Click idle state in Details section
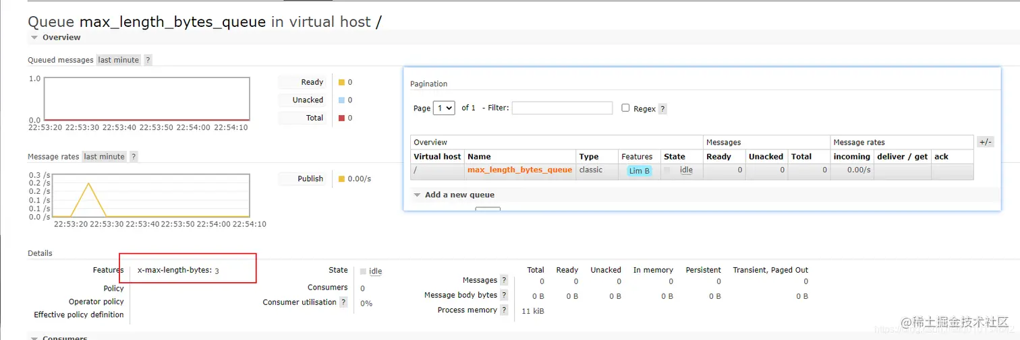Image resolution: width=1020 pixels, height=340 pixels. [x=376, y=271]
